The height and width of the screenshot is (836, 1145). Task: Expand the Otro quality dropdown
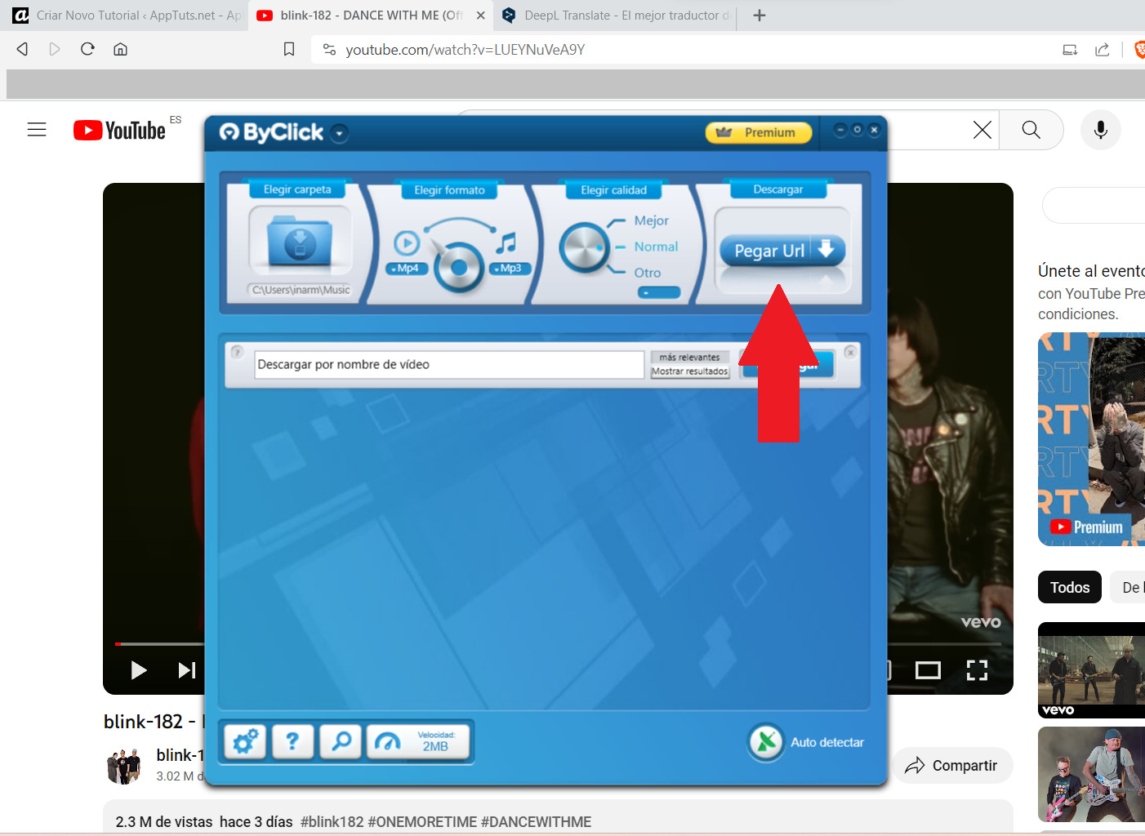point(658,292)
